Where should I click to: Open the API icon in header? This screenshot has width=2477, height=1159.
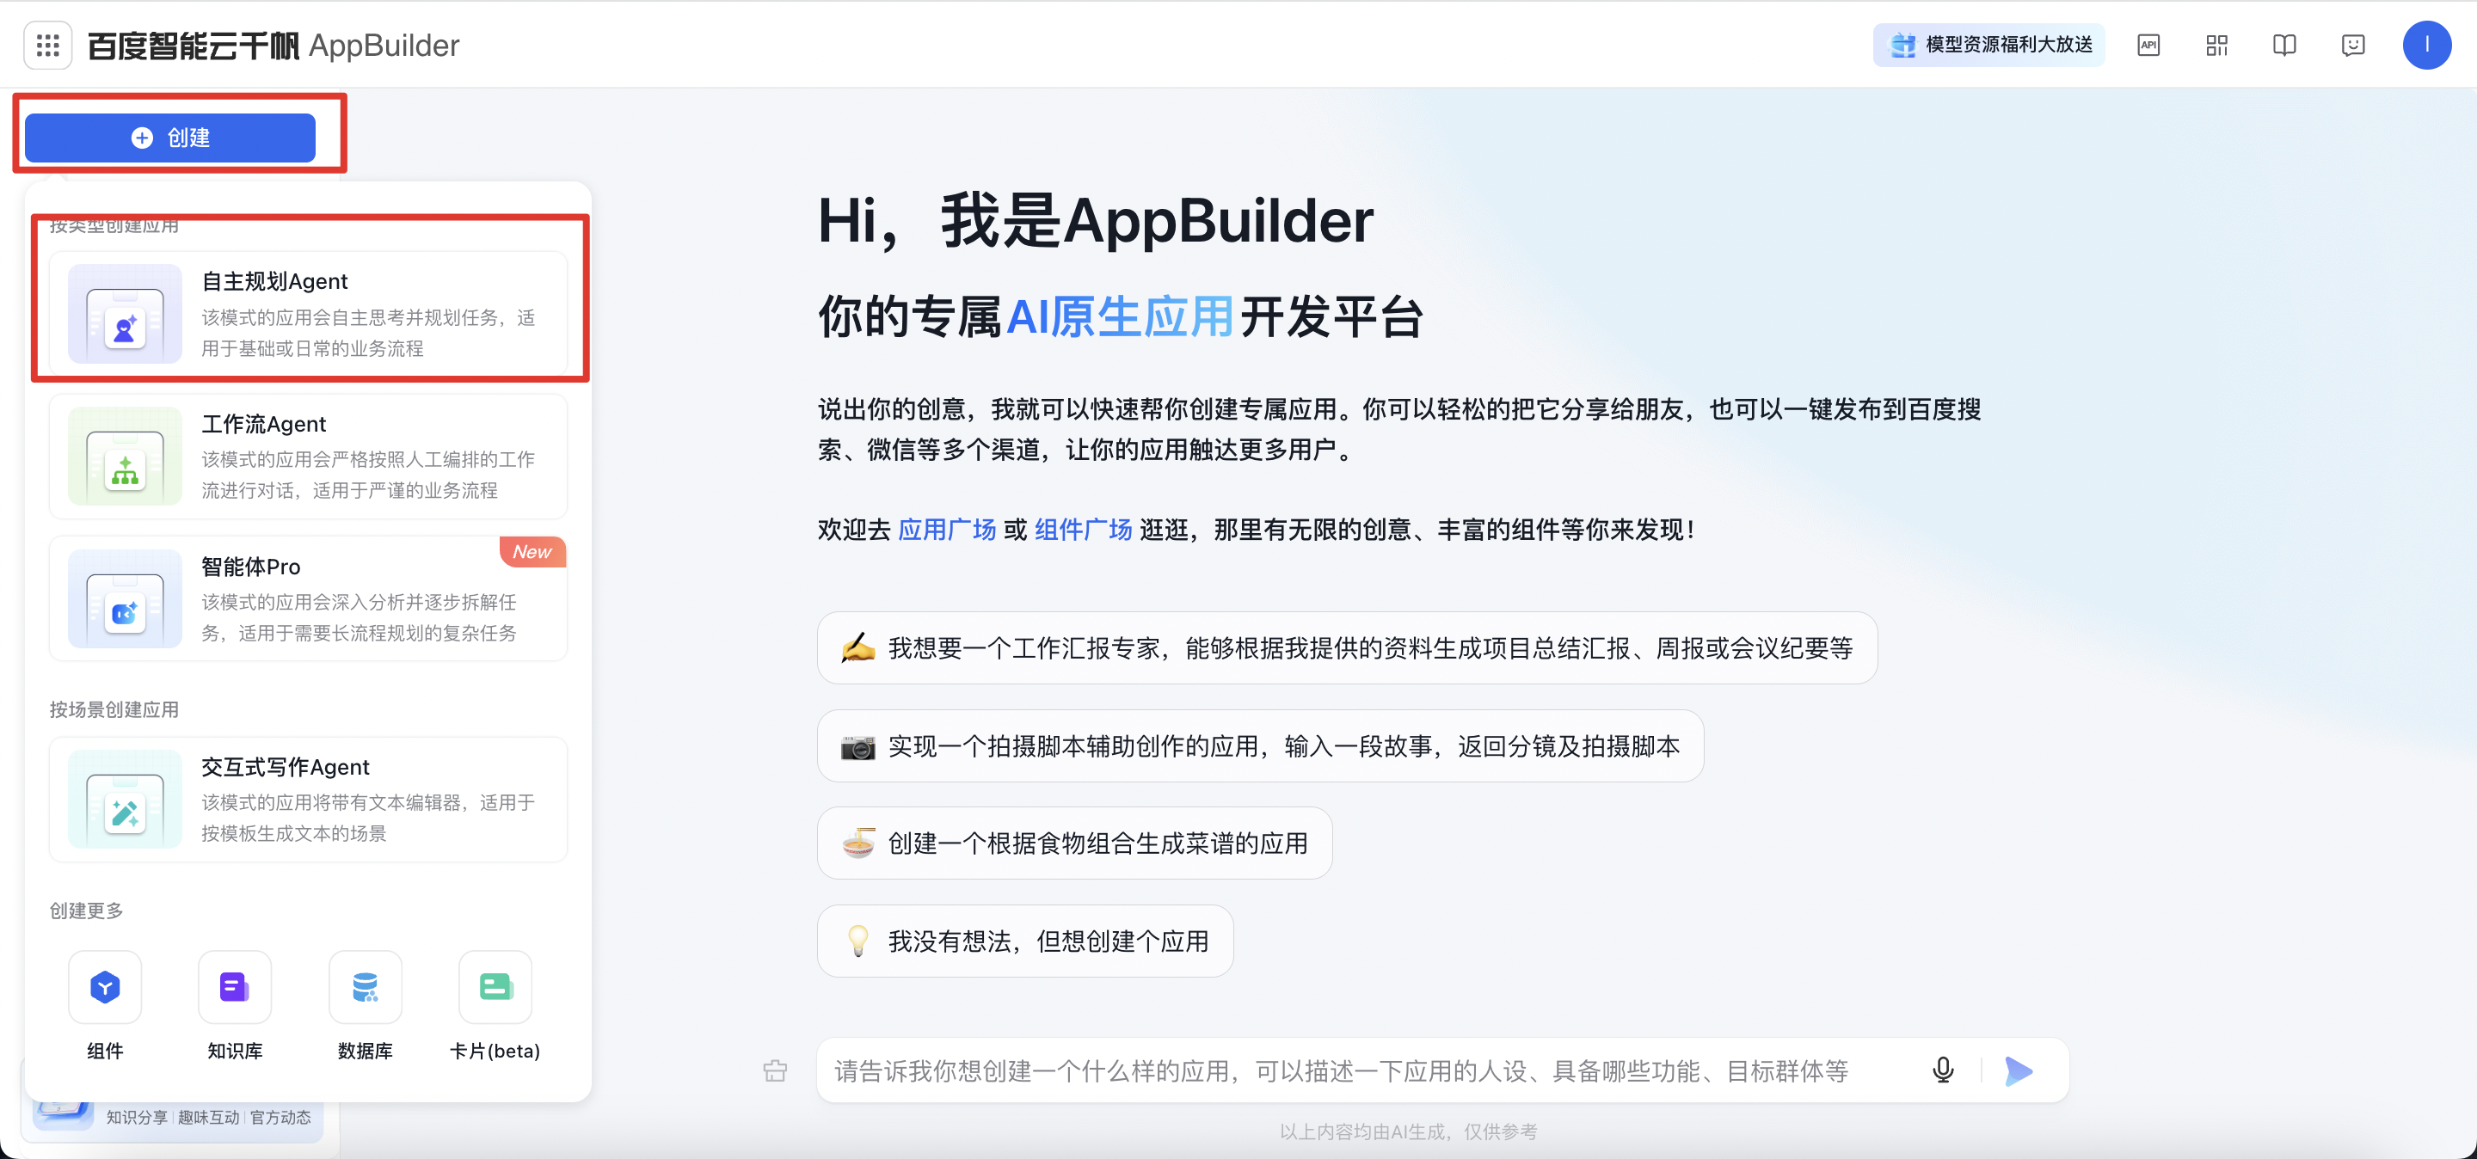point(2148,46)
